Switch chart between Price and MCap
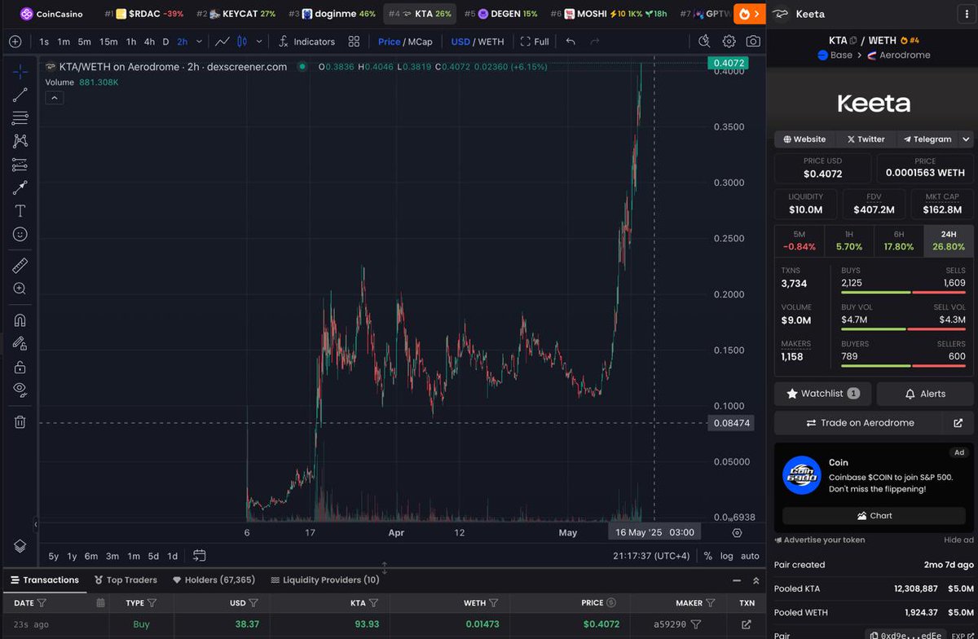 pos(405,42)
